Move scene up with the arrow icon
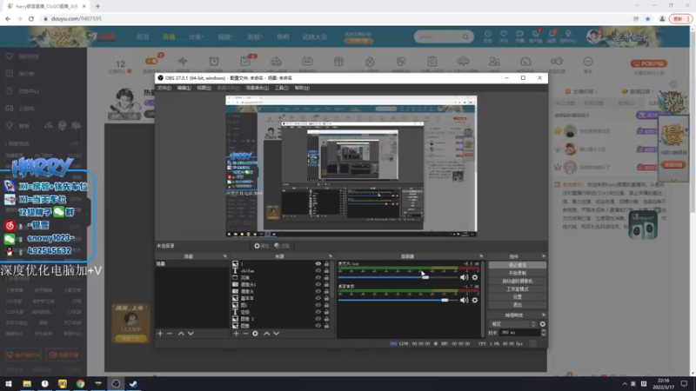 181,334
